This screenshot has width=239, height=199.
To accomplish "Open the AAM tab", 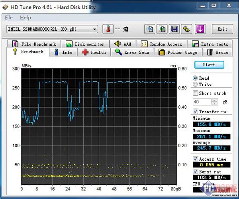I will tap(123, 44).
